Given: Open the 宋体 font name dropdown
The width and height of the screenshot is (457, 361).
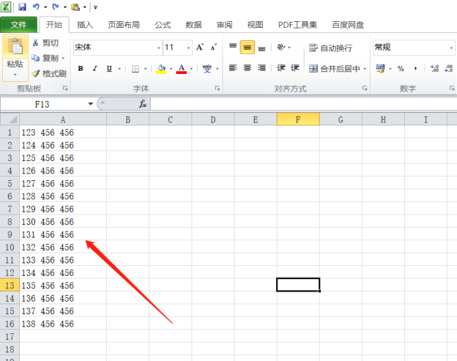Looking at the screenshot, I should tap(159, 48).
